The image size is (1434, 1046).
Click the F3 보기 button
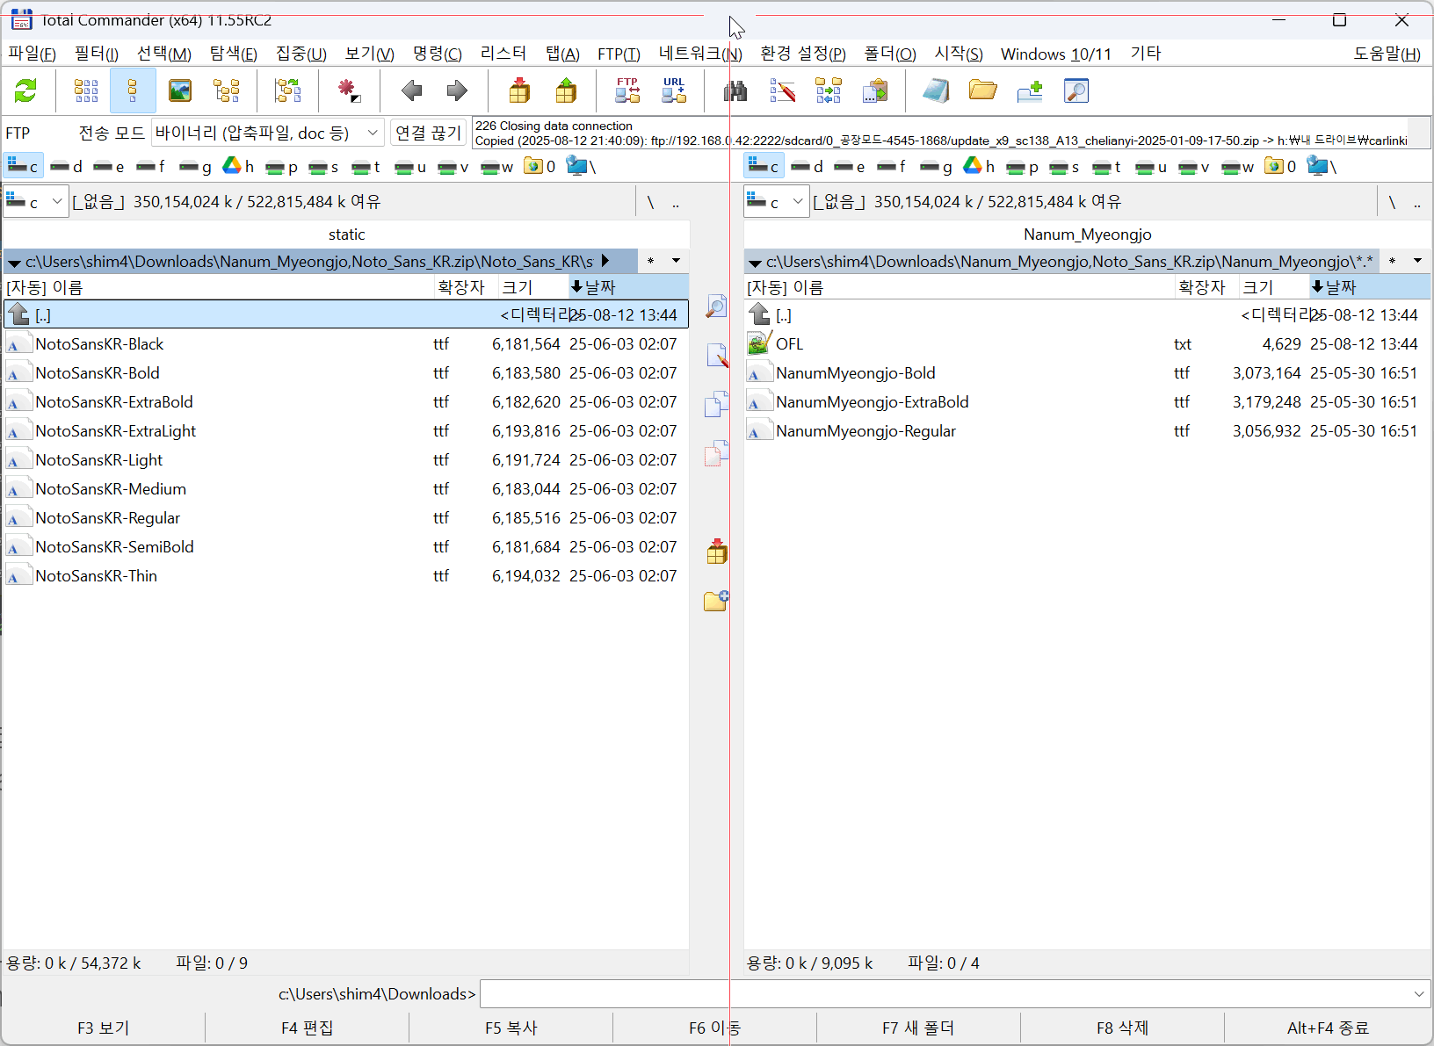tap(103, 1028)
